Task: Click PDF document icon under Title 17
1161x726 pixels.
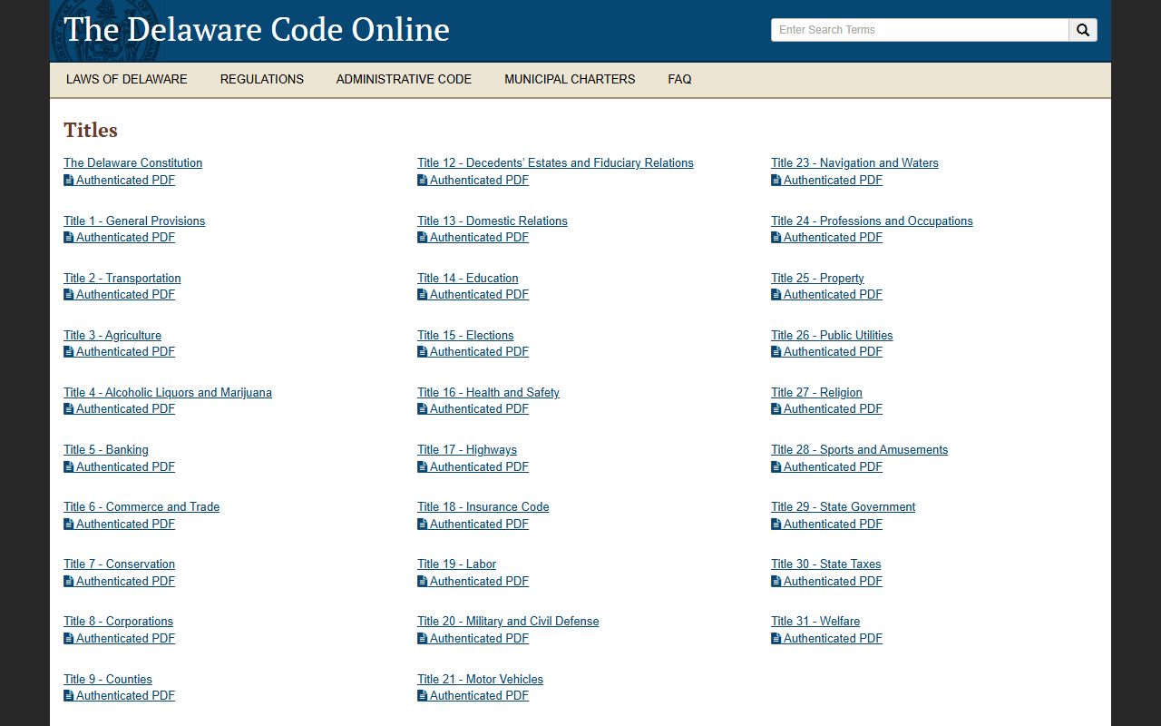Action: (423, 466)
